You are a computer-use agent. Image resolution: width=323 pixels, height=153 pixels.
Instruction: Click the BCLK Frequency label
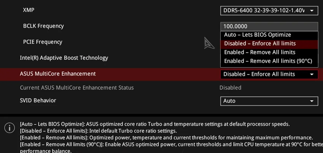click(x=43, y=26)
